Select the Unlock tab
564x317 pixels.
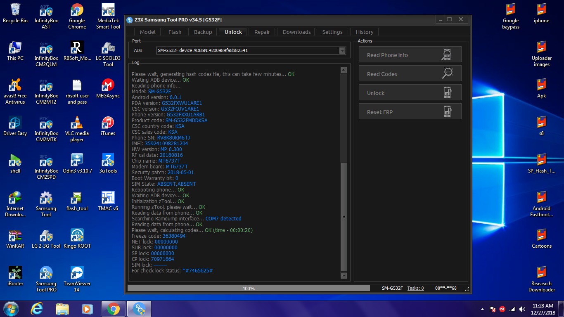233,32
